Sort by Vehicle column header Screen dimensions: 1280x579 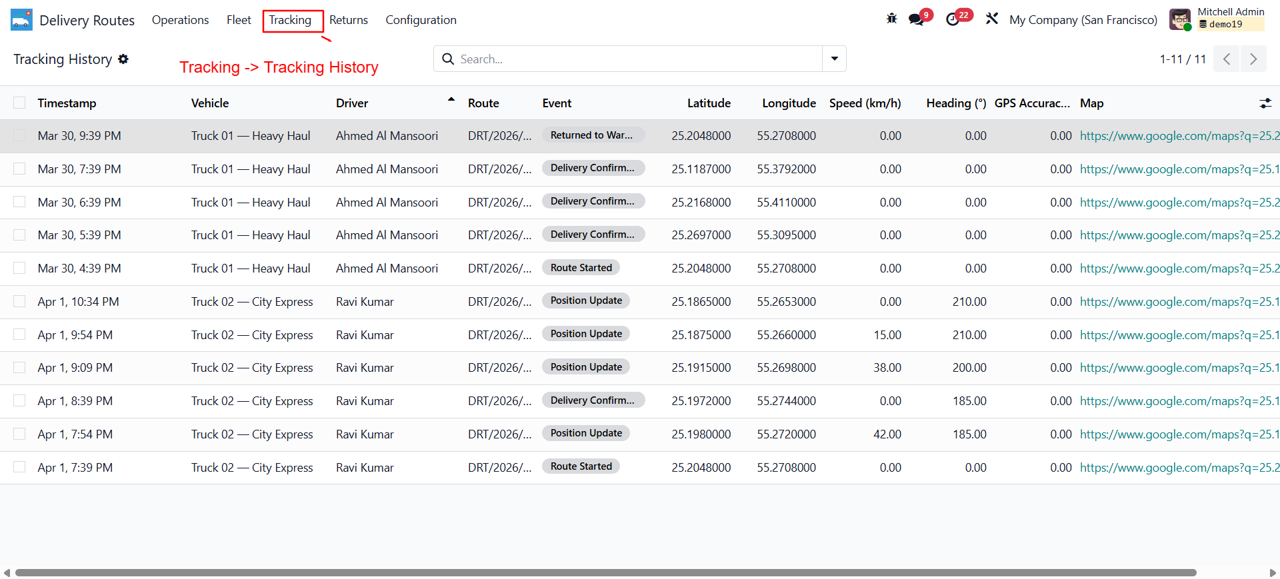tap(210, 103)
